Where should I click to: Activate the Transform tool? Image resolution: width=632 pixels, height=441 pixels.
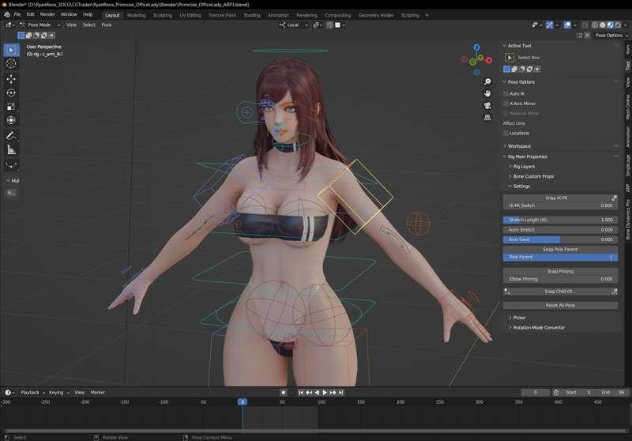point(11,120)
